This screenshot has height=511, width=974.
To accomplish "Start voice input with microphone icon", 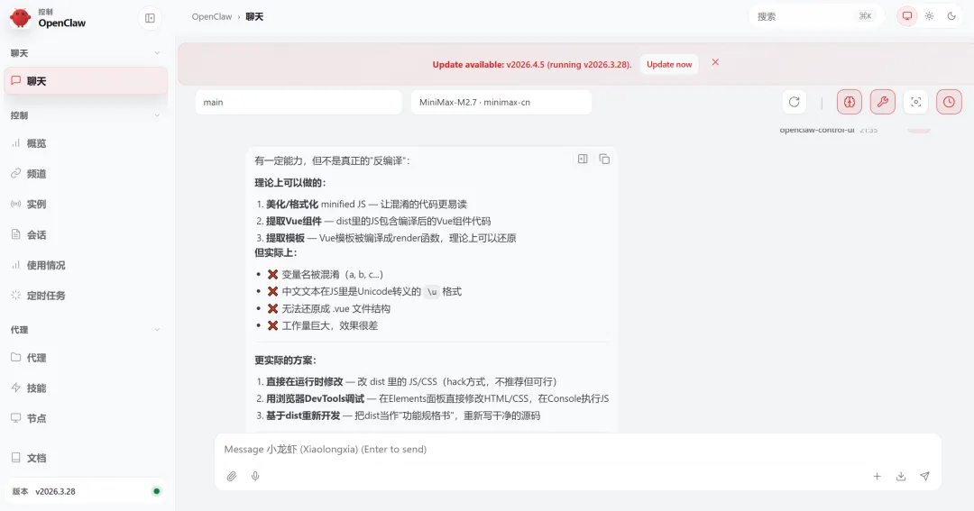I will [x=255, y=476].
